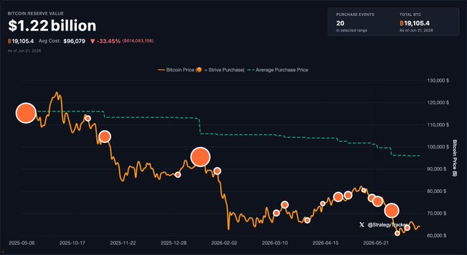Click the Bitcoin symbol in the Total BTC card
The height and width of the screenshot is (255, 467).
(x=402, y=23)
